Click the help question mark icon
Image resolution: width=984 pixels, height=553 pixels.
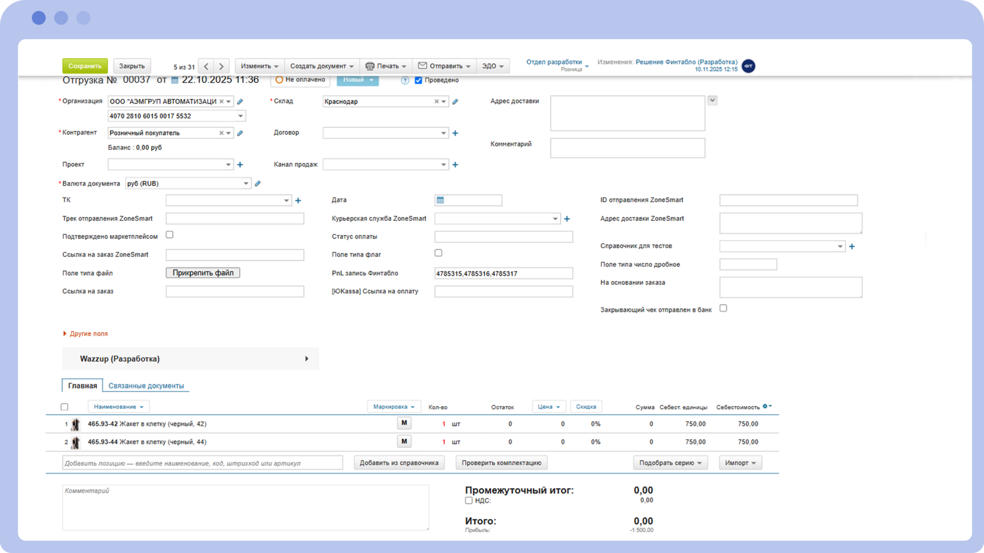tap(405, 81)
